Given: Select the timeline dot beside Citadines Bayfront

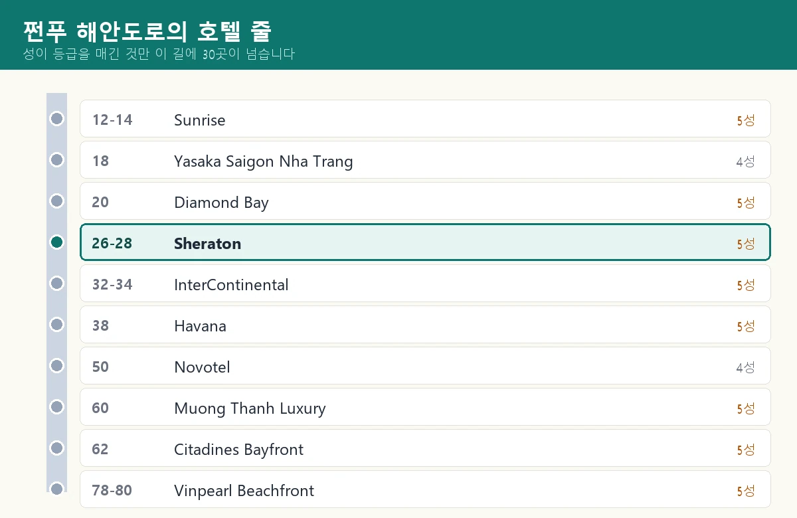Looking at the screenshot, I should click(x=57, y=448).
